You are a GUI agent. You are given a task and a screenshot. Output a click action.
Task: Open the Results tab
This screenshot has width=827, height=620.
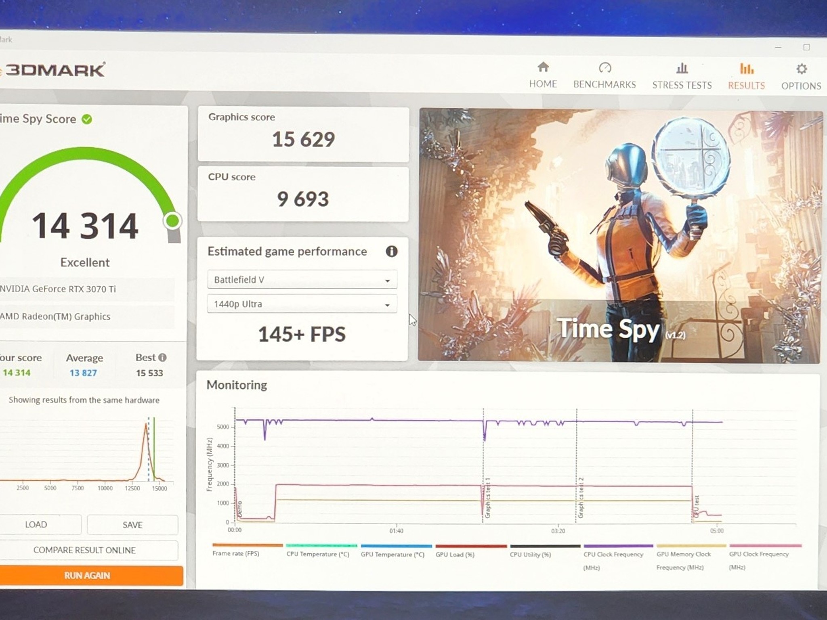coord(746,77)
